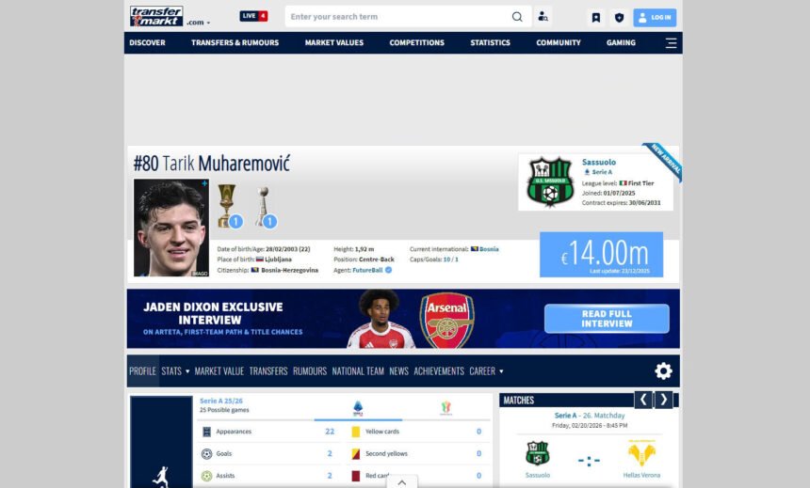Click the golden cup trophy icon

tap(226, 206)
